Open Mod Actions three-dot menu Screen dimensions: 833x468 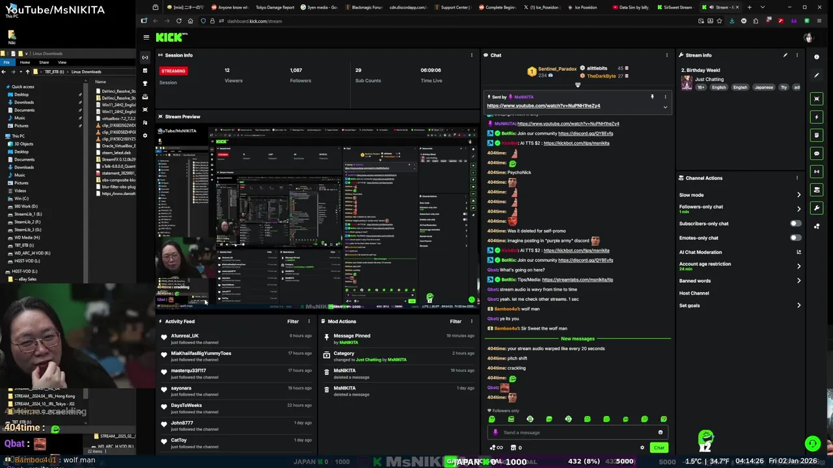point(472,321)
